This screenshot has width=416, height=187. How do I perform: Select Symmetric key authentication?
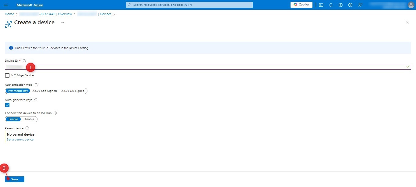click(18, 91)
